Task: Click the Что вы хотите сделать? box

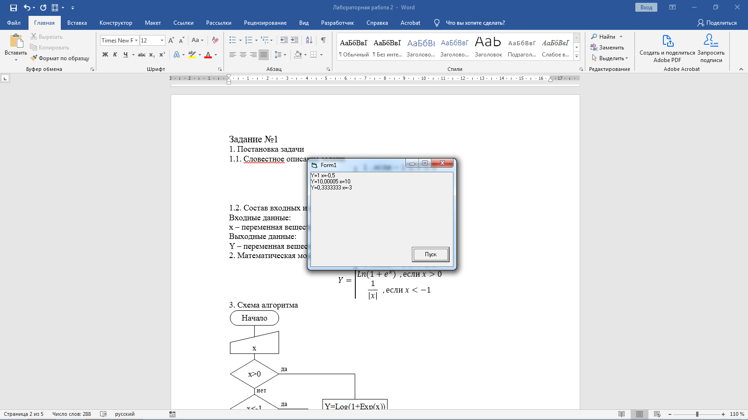Action: [475, 22]
